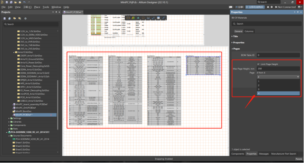
Task: Open the Place menu
Action: [37, 7]
